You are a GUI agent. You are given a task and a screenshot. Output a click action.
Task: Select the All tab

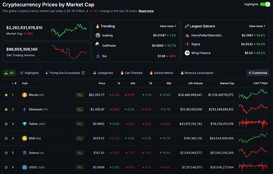click(9, 73)
